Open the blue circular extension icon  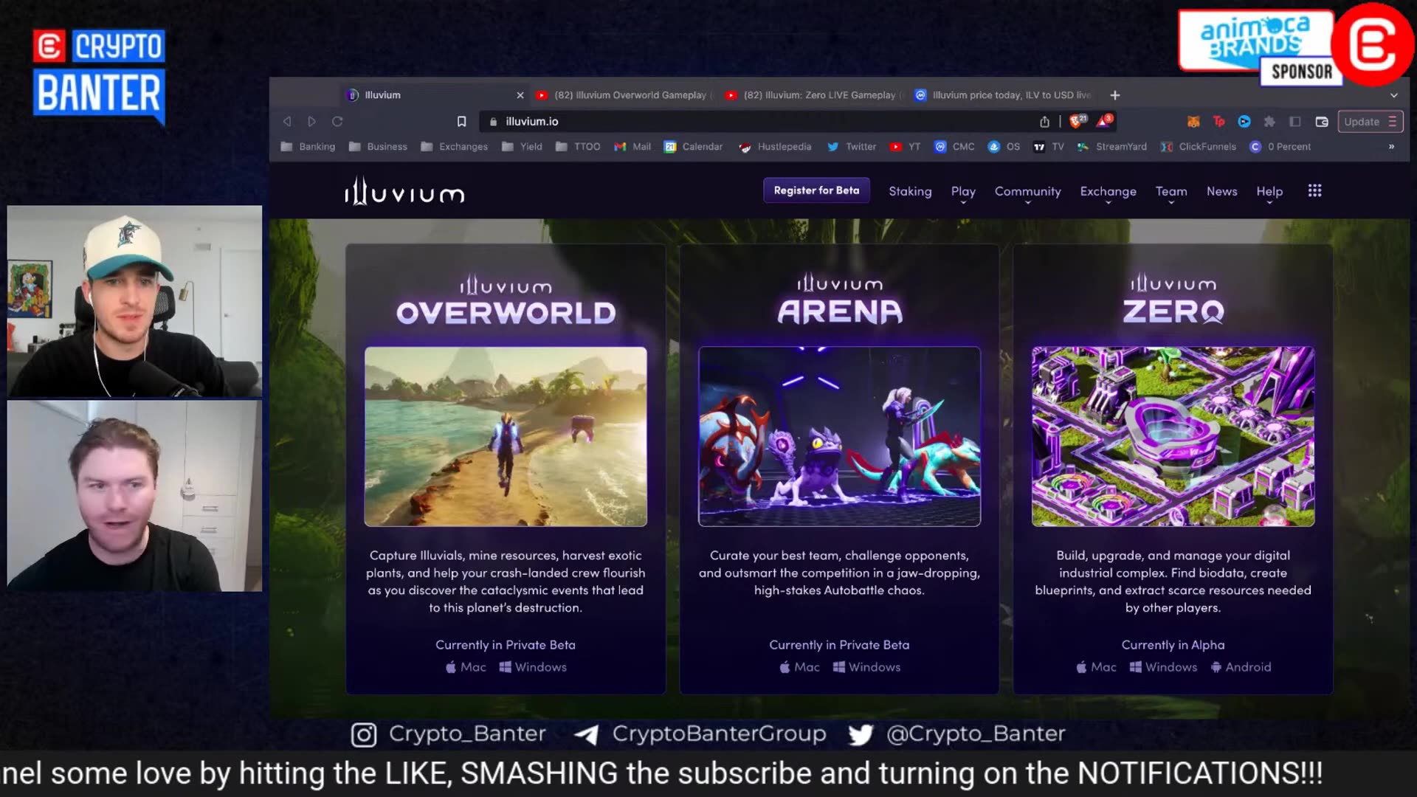(x=1244, y=122)
